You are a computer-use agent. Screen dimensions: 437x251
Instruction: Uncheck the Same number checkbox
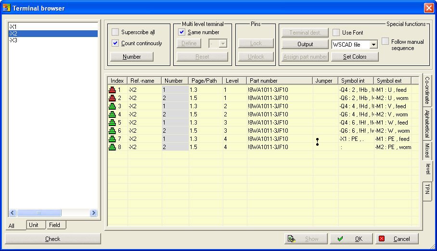(181, 32)
